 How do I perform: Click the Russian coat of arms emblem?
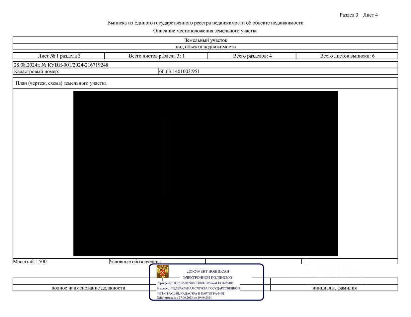[x=163, y=272]
